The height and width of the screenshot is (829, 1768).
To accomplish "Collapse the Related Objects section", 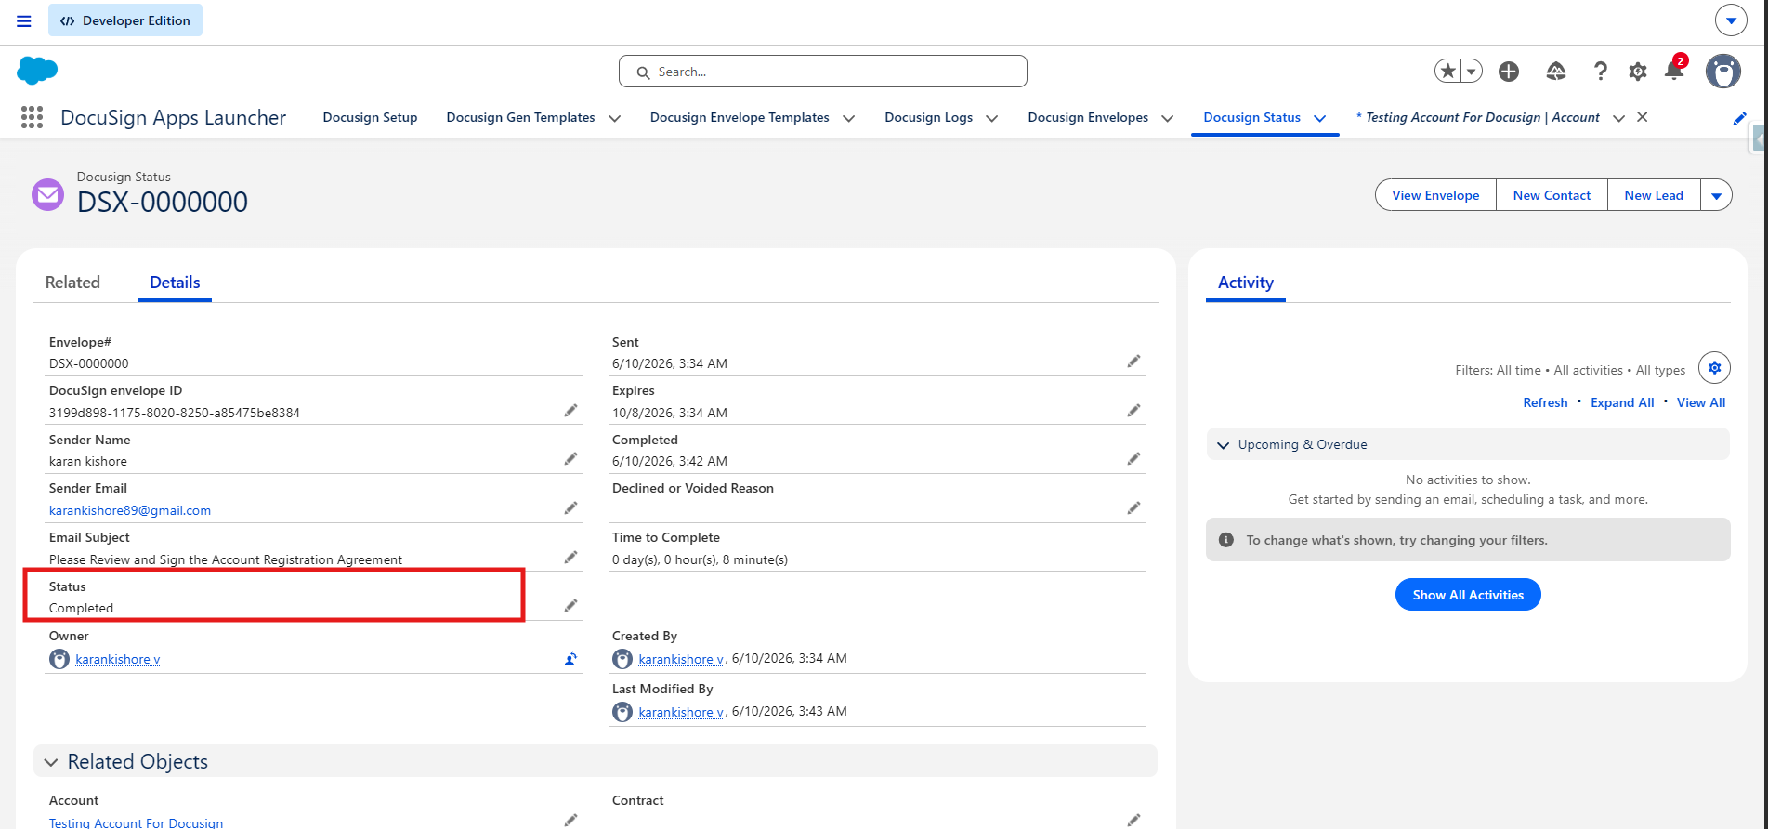I will 51,762.
